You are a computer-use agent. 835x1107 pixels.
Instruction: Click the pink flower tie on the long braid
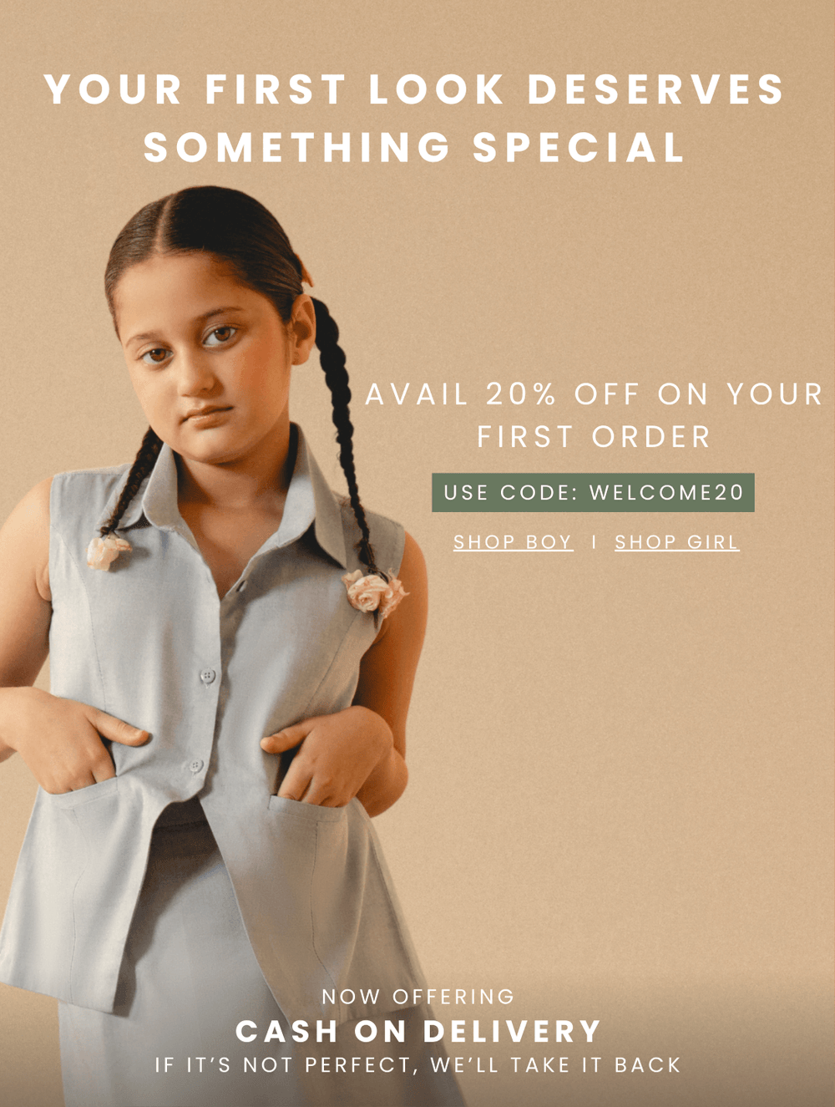click(x=375, y=592)
